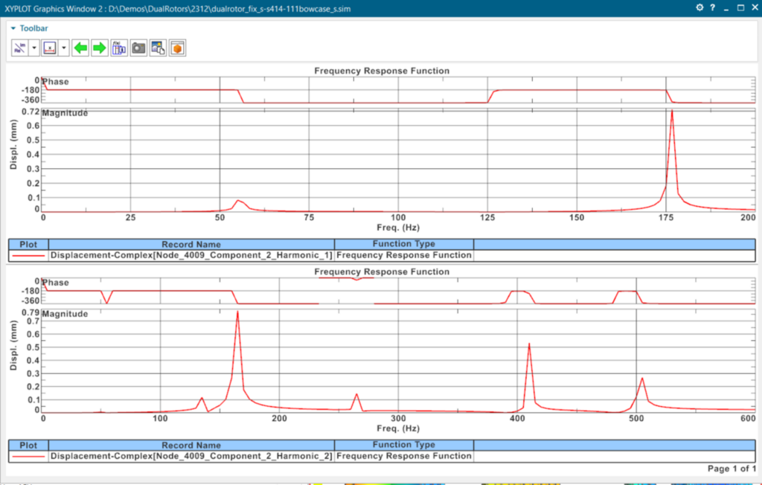The height and width of the screenshot is (485, 762).
Task: Collapse the Toolbar section
Action: click(x=13, y=28)
